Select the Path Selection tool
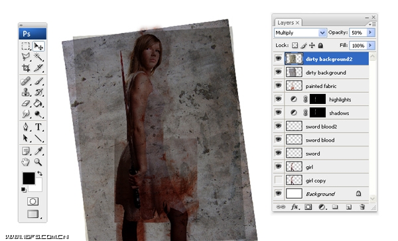398x241 pixels. click(x=26, y=138)
